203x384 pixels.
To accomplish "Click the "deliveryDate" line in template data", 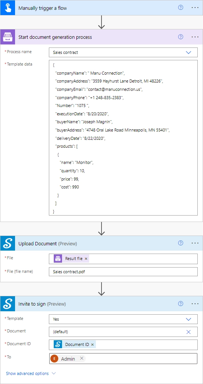I will tap(80, 138).
